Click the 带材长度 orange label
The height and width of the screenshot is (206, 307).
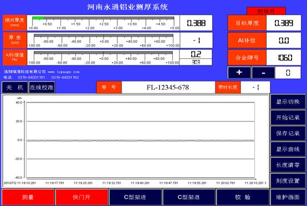point(228,87)
